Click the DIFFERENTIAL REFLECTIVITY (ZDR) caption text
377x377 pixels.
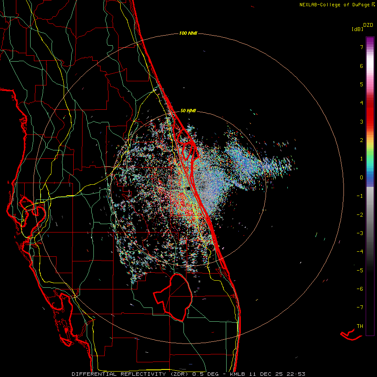click(x=131, y=374)
